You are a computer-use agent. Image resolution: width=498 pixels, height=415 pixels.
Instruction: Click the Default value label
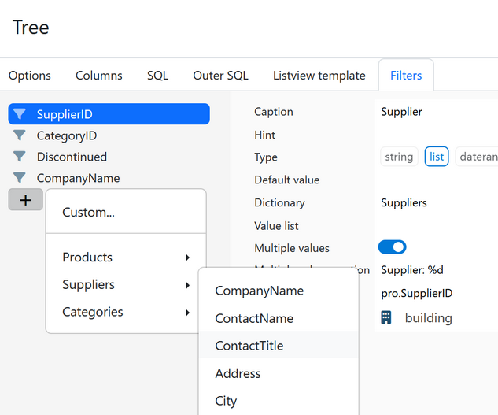(x=287, y=180)
